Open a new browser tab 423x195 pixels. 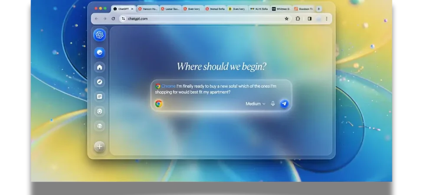318,9
